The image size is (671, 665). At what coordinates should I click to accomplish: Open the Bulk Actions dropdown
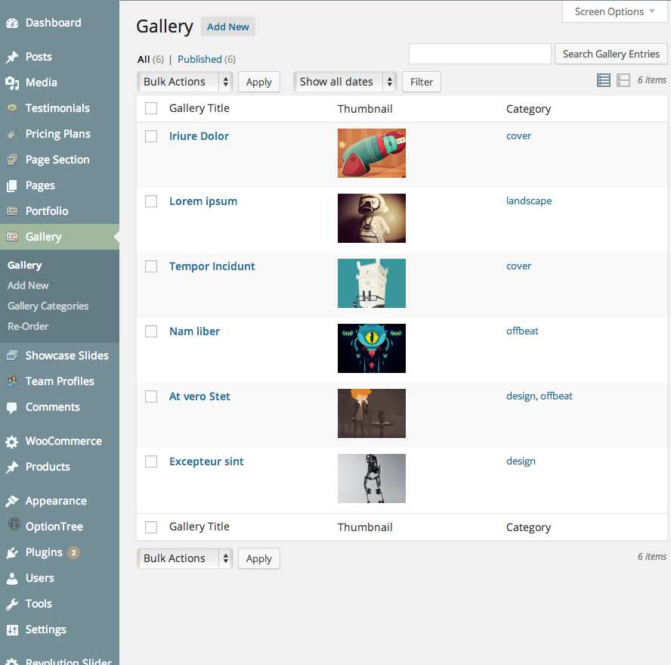(x=184, y=81)
